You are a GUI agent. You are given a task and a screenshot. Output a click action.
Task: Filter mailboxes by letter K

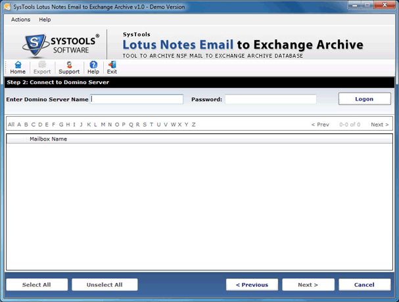click(89, 125)
